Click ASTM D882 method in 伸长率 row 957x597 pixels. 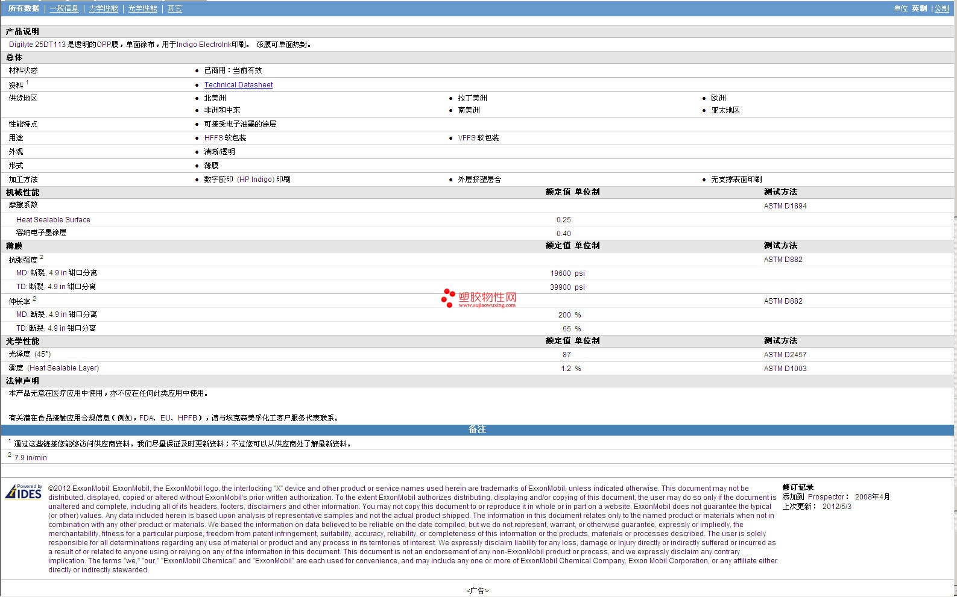point(783,301)
